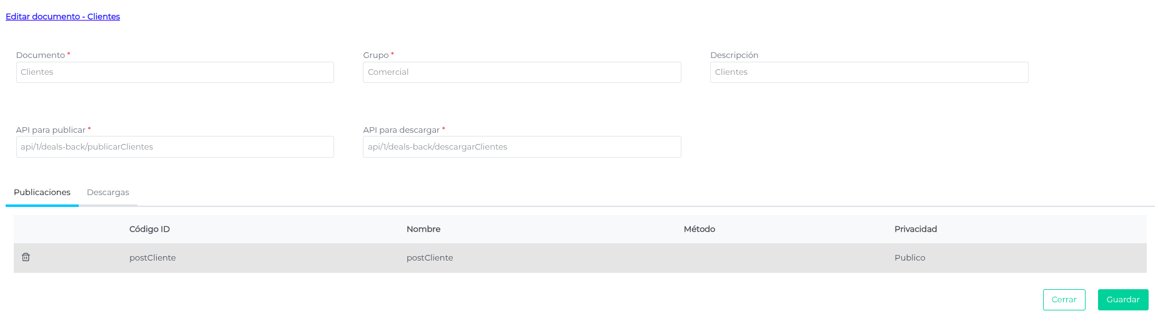Open the Editar documento - Clientes link
This screenshot has width=1158, height=321.
click(x=62, y=17)
